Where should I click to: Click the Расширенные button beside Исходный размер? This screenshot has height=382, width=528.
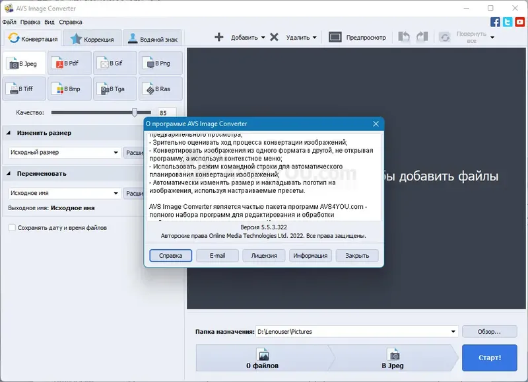(x=134, y=153)
